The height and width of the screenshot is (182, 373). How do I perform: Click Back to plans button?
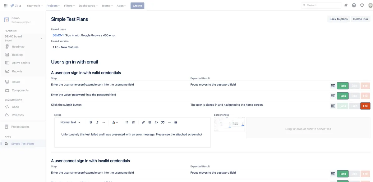tap(338, 19)
